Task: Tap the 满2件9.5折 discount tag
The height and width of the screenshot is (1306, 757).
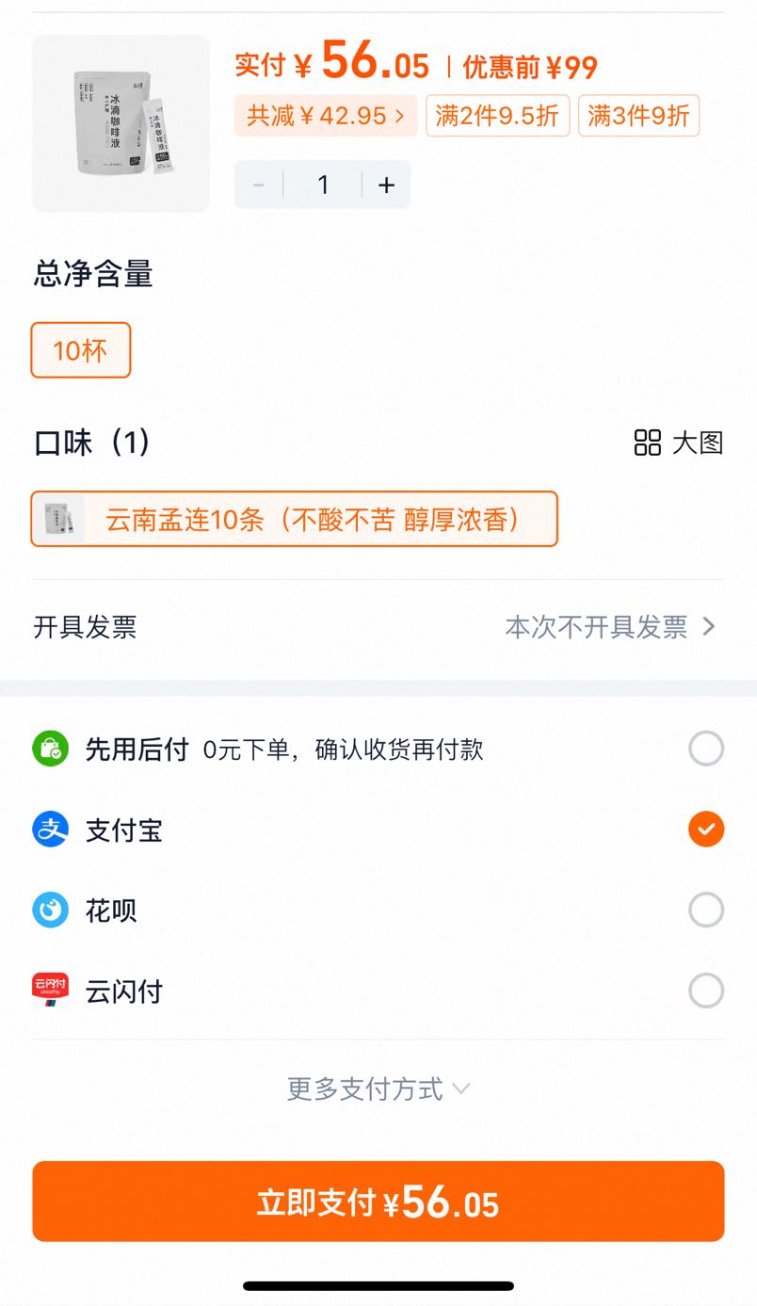Action: tap(498, 116)
